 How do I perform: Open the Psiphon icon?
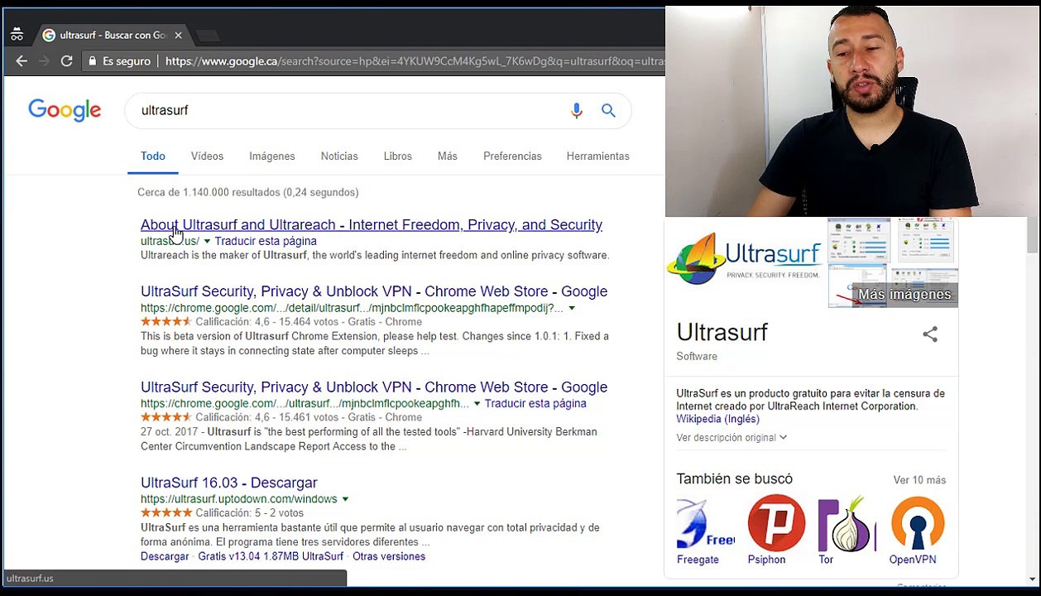[776, 523]
